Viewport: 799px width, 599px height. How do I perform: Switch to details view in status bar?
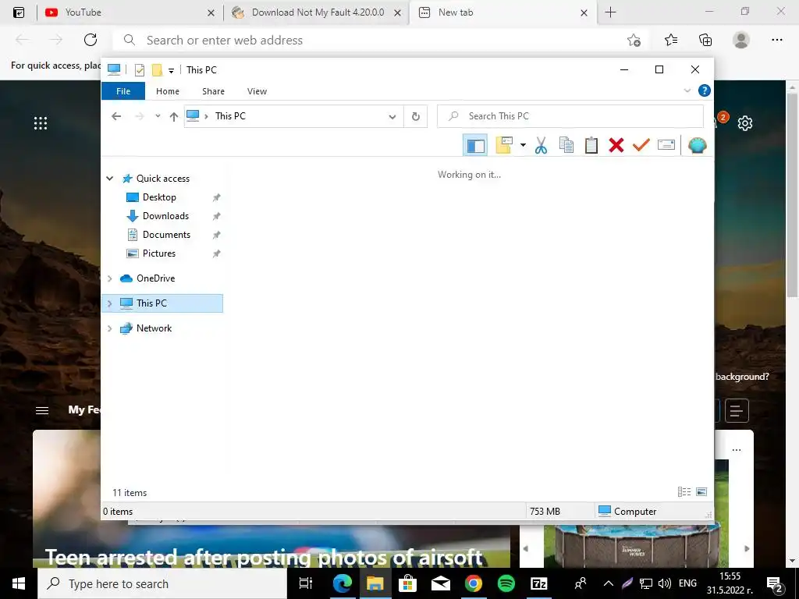click(x=684, y=492)
